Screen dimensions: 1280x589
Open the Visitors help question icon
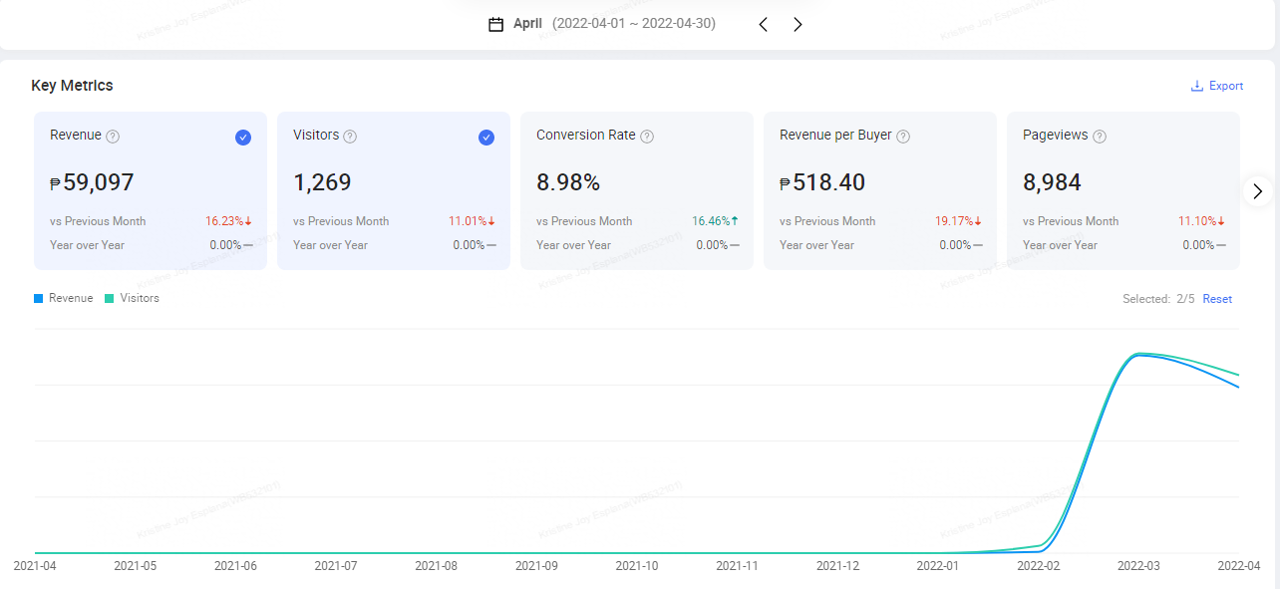click(x=350, y=137)
